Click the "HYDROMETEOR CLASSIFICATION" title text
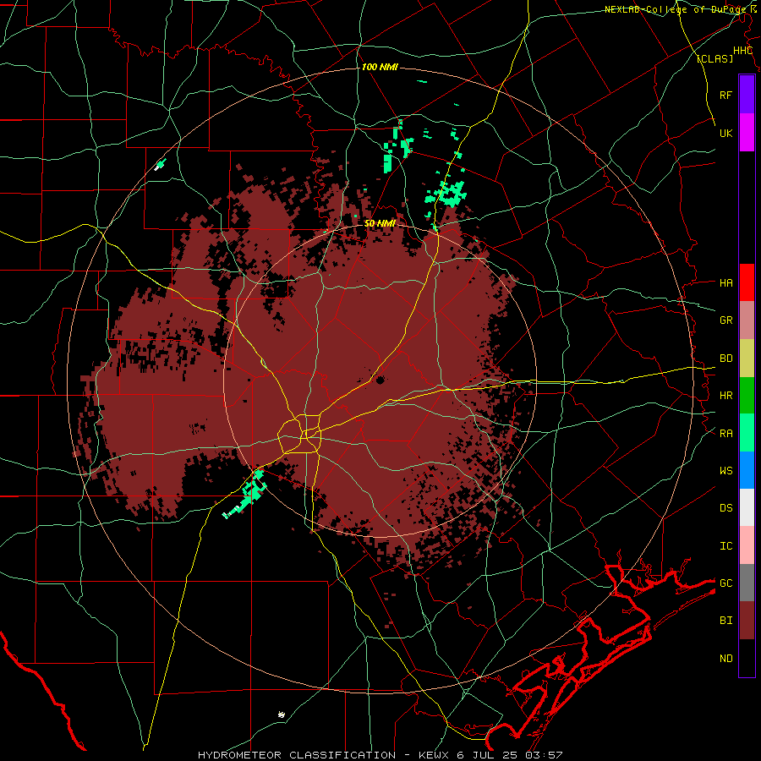This screenshot has height=761, width=761. tap(297, 755)
